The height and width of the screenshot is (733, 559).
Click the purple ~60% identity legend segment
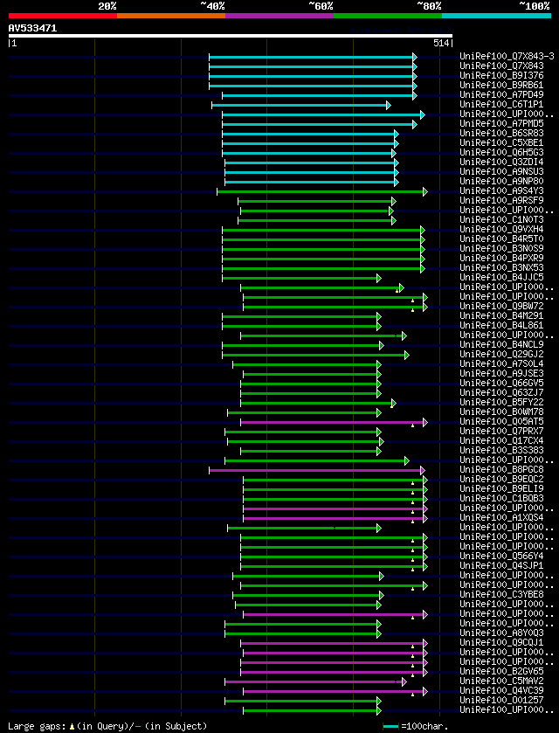[279, 16]
